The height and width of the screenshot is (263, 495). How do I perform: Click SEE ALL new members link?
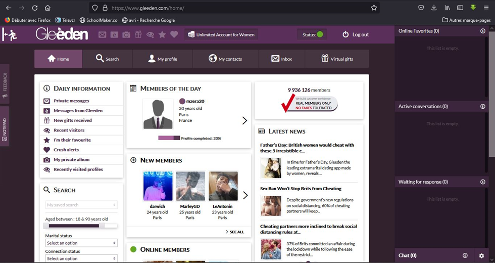[x=235, y=232]
